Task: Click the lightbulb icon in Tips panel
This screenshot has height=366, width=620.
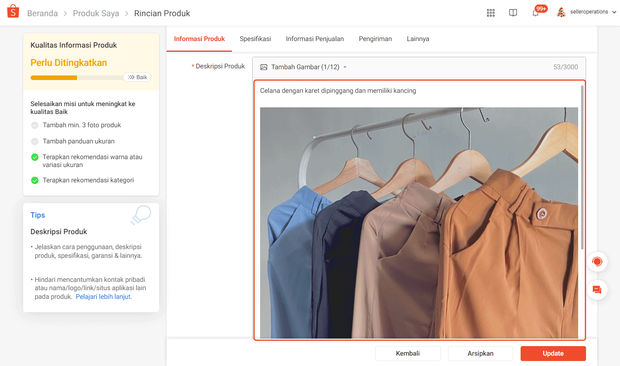Action: [x=140, y=214]
